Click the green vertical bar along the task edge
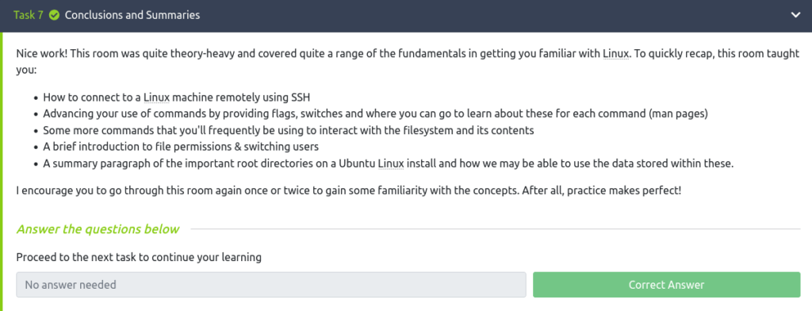 click(2, 171)
